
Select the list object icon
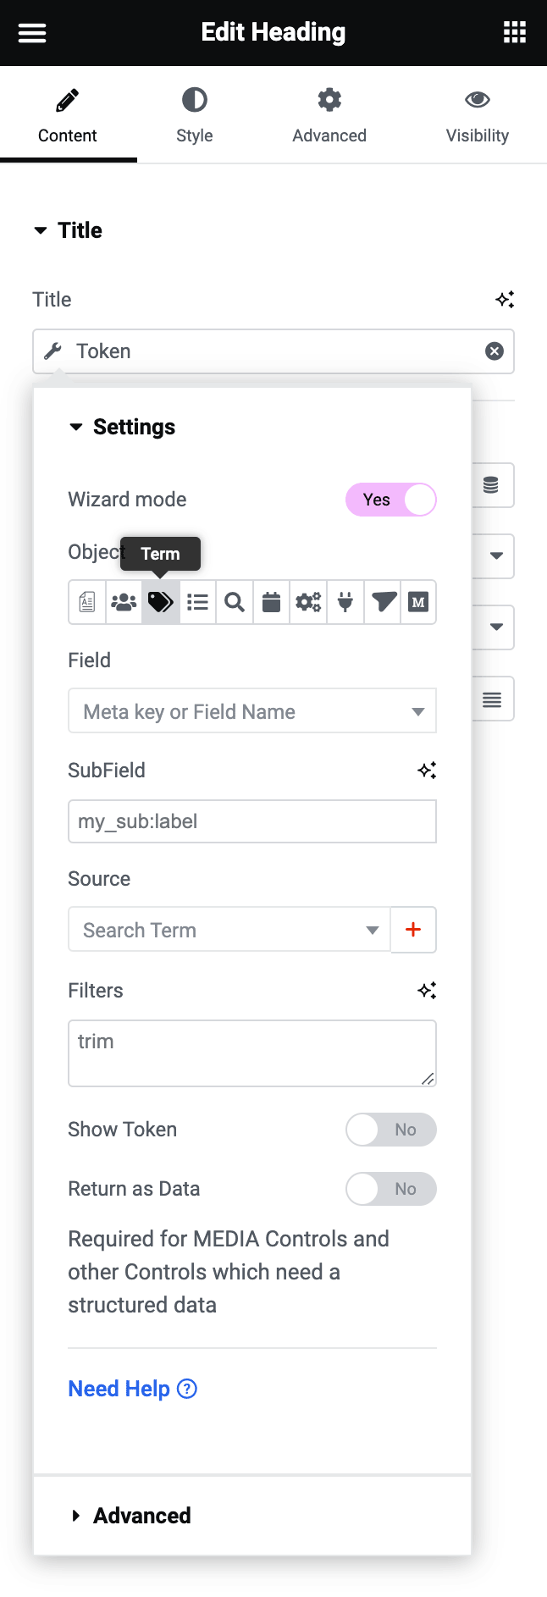click(x=197, y=602)
